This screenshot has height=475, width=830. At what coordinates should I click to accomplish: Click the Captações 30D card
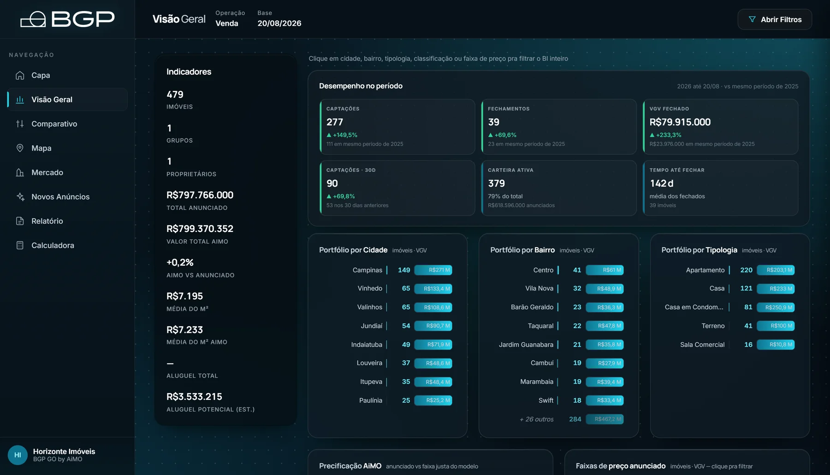pyautogui.click(x=397, y=188)
